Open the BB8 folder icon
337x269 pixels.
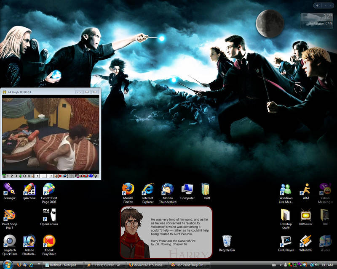pyautogui.click(x=325, y=218)
